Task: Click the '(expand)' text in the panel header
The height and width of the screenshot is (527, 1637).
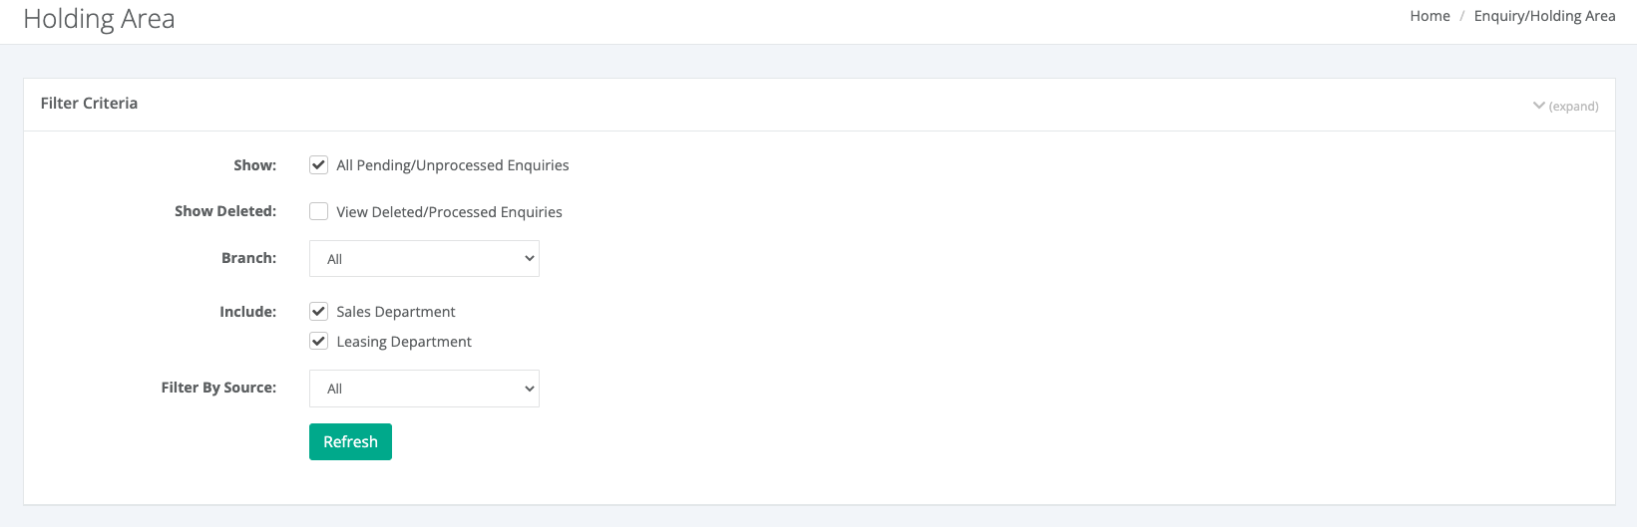Action: click(x=1573, y=107)
